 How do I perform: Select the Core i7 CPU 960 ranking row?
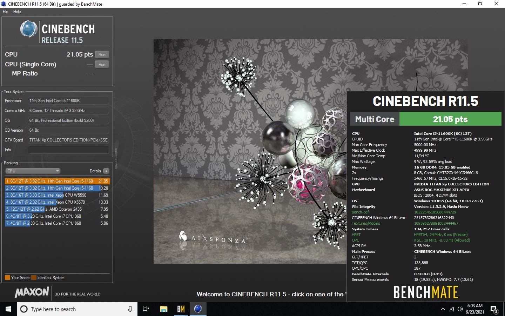[57, 216]
